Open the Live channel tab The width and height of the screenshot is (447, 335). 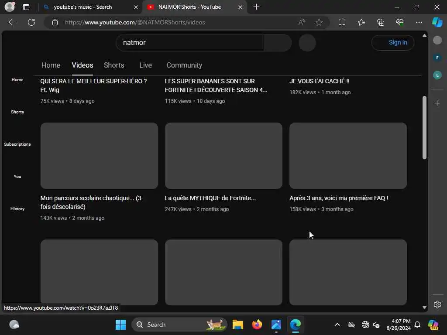click(x=145, y=65)
